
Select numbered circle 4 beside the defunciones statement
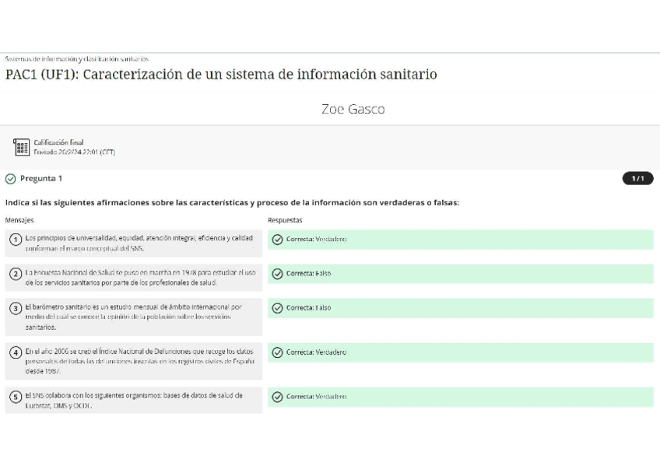click(16, 352)
